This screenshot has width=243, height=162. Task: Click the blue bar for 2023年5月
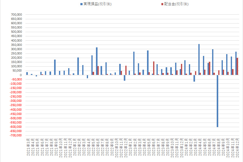click(x=148, y=63)
